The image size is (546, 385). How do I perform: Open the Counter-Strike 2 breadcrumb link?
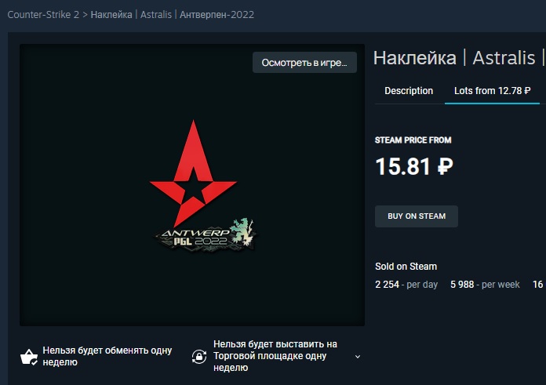(43, 15)
